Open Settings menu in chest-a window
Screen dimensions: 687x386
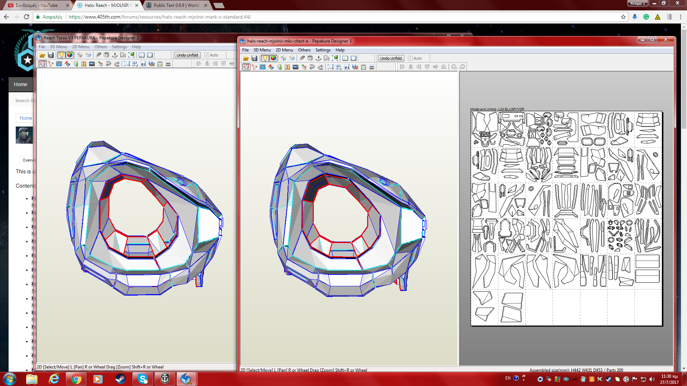(x=323, y=50)
